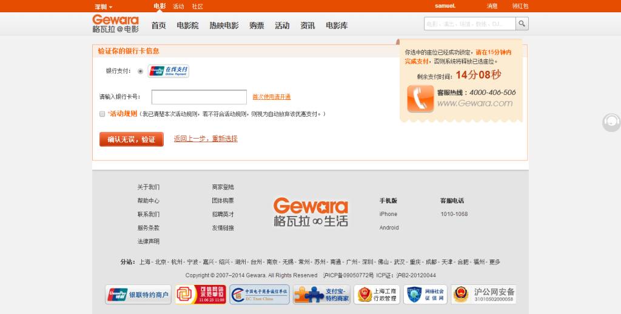Image resolution: width=621 pixels, height=314 pixels.
Task: Click the 网络社会征信网 badge
Action: 425,295
